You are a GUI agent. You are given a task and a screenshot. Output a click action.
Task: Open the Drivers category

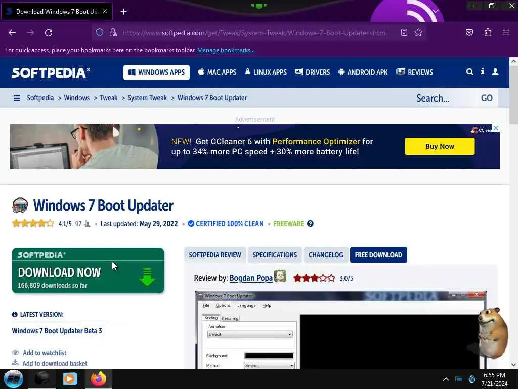pos(313,72)
